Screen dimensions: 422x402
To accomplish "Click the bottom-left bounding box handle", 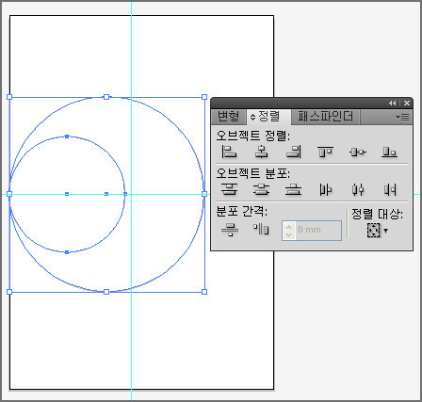I will point(9,292).
